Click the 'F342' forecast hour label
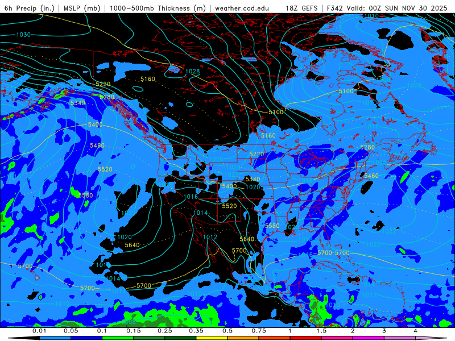Image resolution: width=455 pixels, height=341 pixels. point(336,8)
